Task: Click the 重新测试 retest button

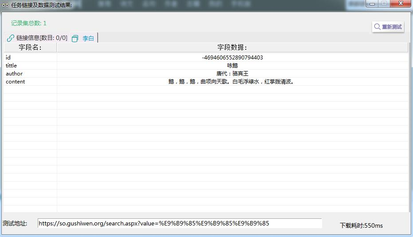Action: coord(388,27)
